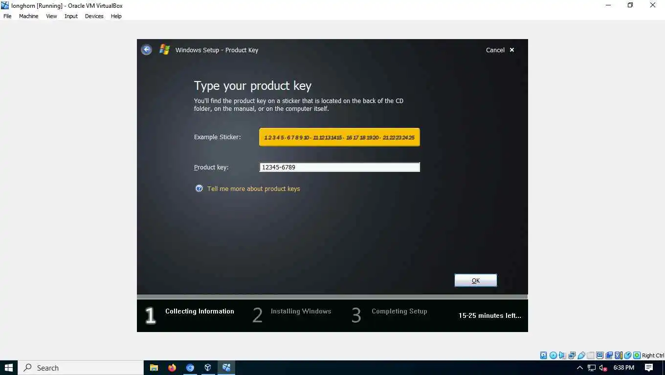Click the Collecting Information step label
Viewport: 665px width, 375px height.
[199, 311]
